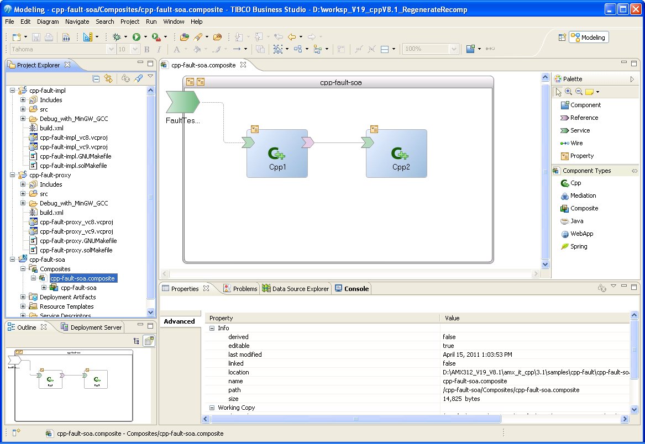Image resolution: width=645 pixels, height=444 pixels.
Task: Click the Open Perspective icon
Action: pyautogui.click(x=562, y=38)
